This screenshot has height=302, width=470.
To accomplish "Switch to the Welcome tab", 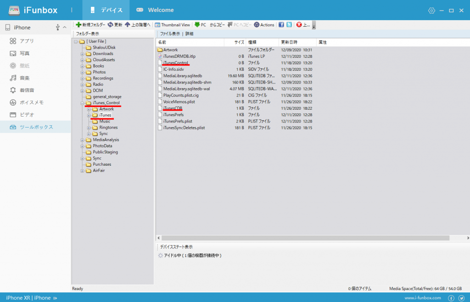I will [x=155, y=10].
